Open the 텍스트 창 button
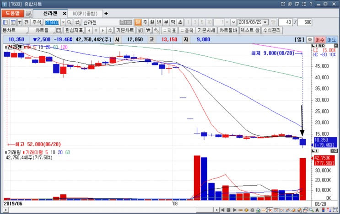 click(x=250, y=31)
